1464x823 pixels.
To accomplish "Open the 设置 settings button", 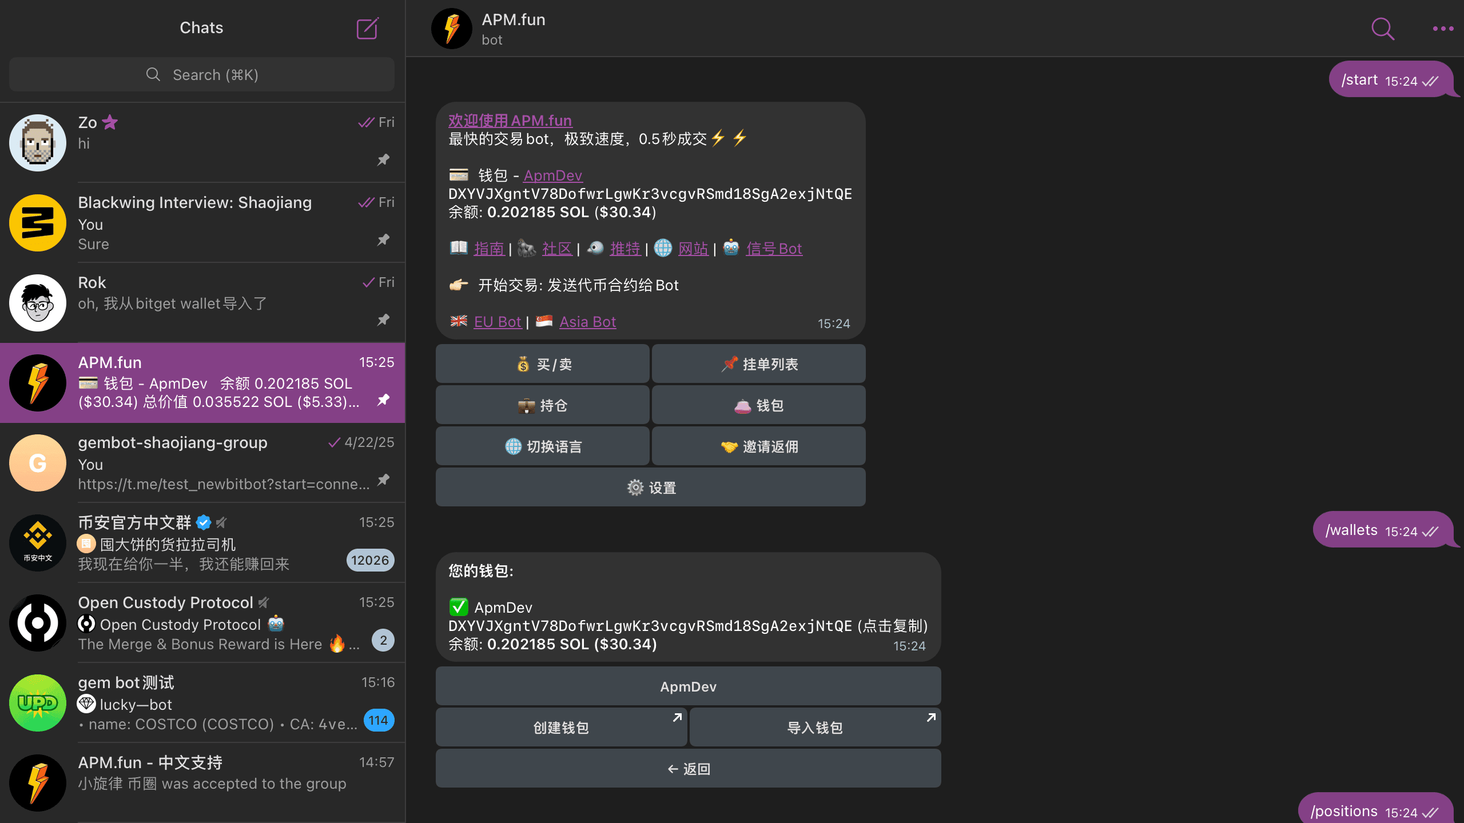I will [x=650, y=487].
